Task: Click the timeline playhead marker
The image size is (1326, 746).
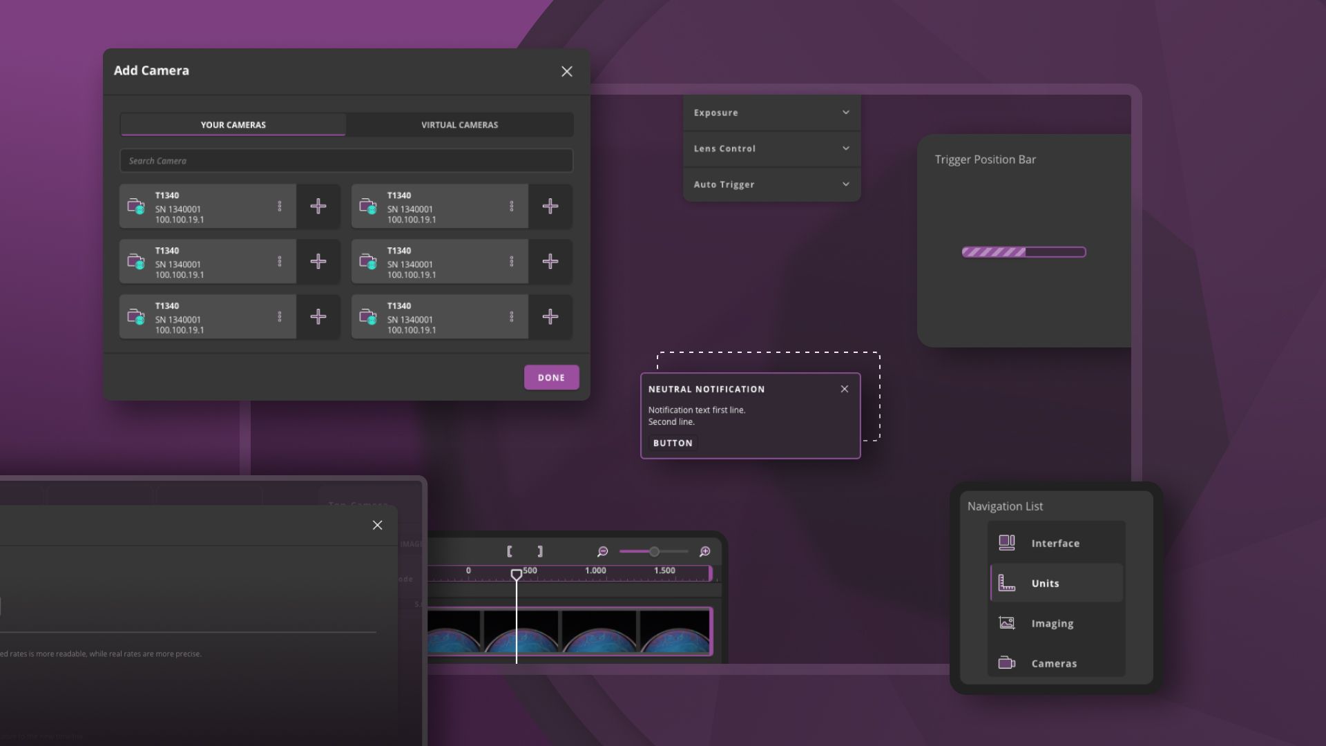Action: (516, 575)
